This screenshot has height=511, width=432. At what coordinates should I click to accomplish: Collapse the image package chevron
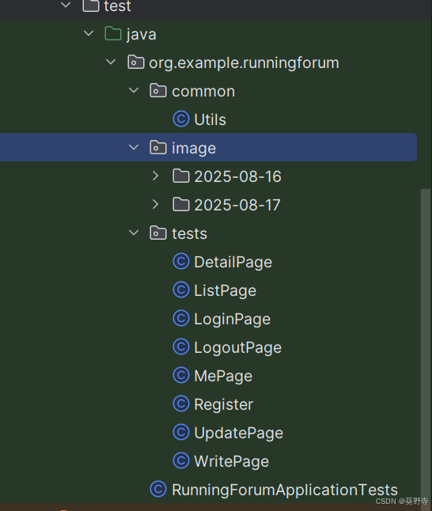click(x=134, y=147)
